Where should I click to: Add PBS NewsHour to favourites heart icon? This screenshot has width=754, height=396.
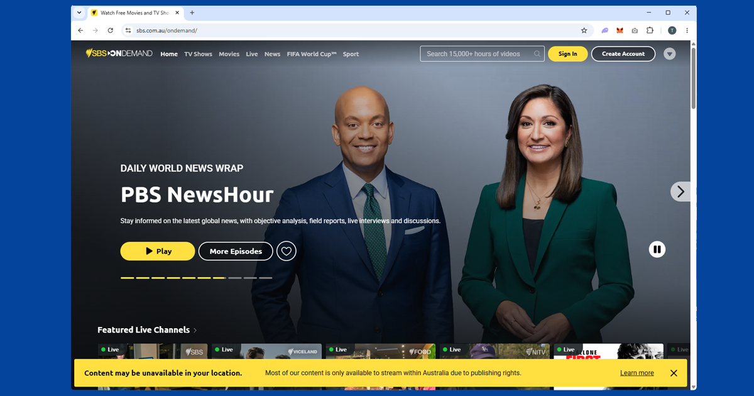tap(287, 251)
